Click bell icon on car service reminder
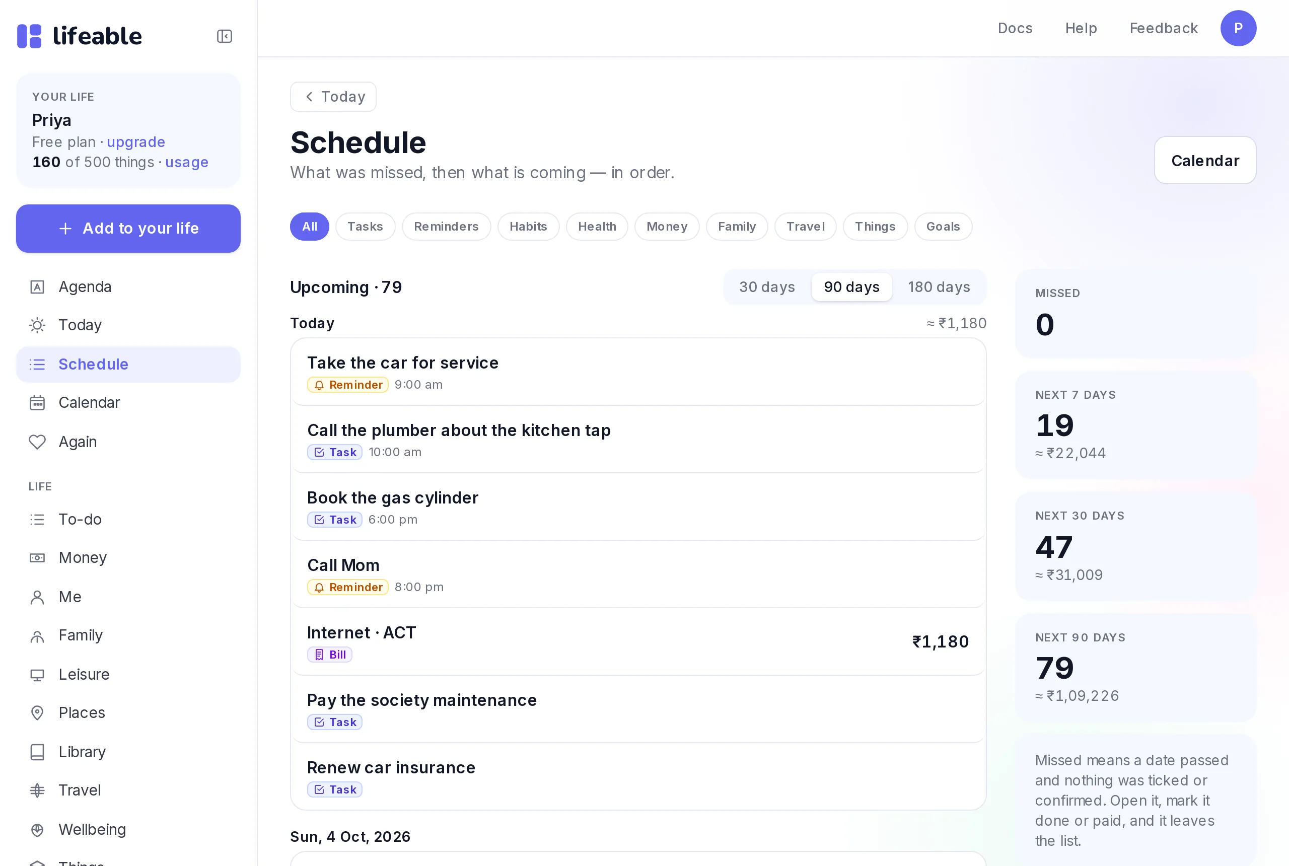The height and width of the screenshot is (866, 1289). point(319,385)
